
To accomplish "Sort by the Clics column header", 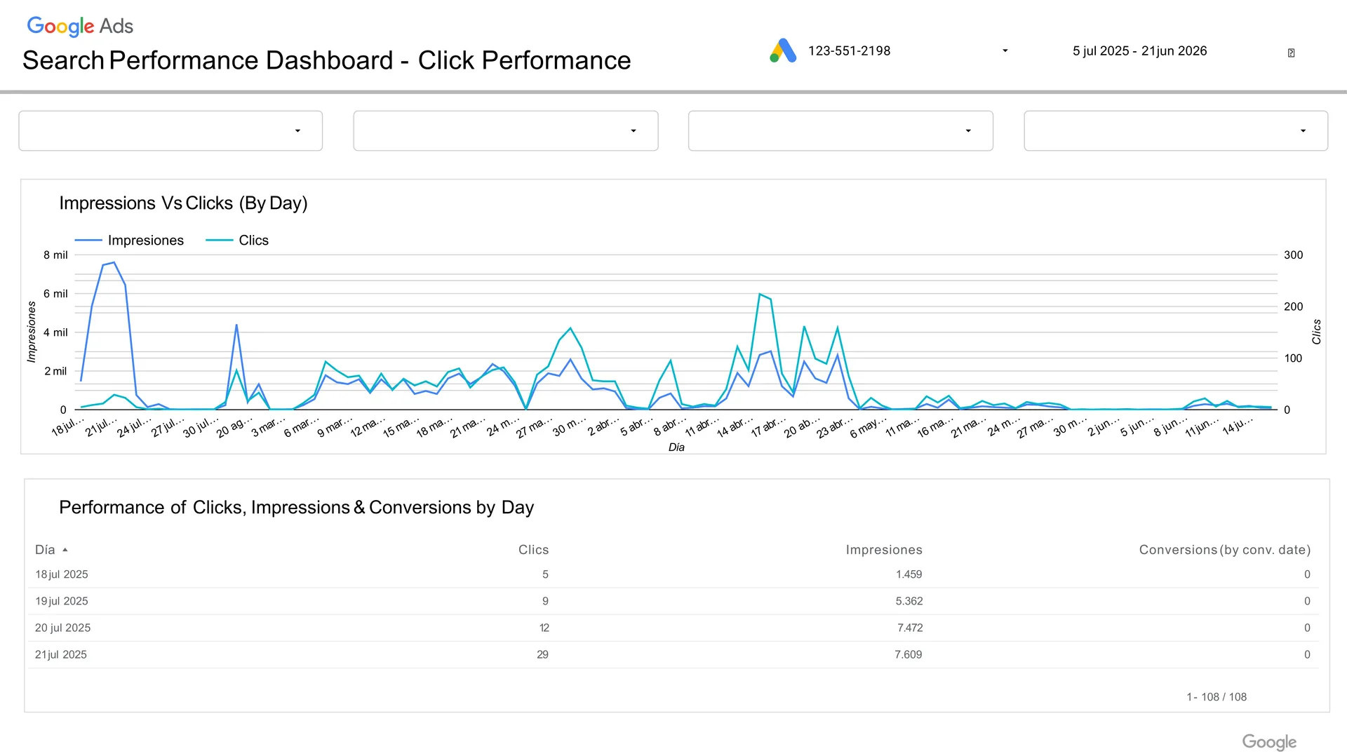I will pyautogui.click(x=533, y=550).
